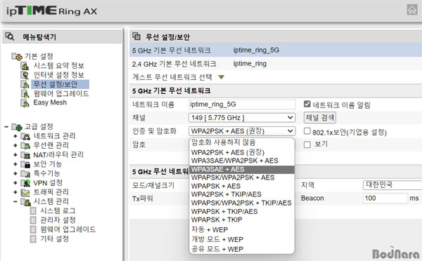Pick WPAPSK/WPA2PSK + TKIP/AES option
The width and height of the screenshot is (422, 261).
pos(242,203)
